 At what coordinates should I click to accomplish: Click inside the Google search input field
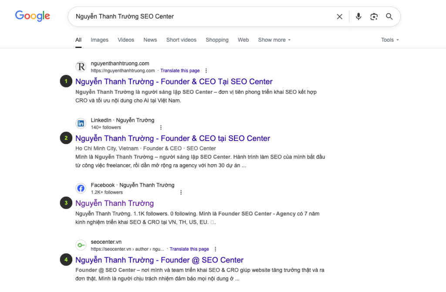200,17
